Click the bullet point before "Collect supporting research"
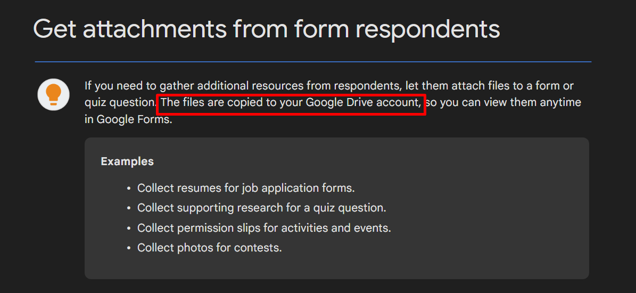636x293 pixels. pyautogui.click(x=128, y=208)
